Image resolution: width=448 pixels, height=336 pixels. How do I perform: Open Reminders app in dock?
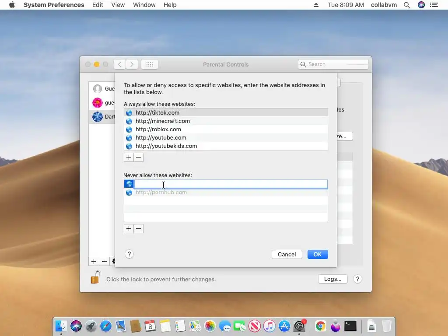(x=180, y=326)
